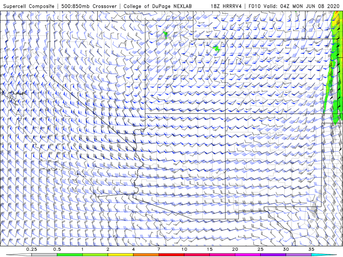Viewport: 343px width, 257px height.
Task: Click the gray color bar segment
Action: (45, 255)
